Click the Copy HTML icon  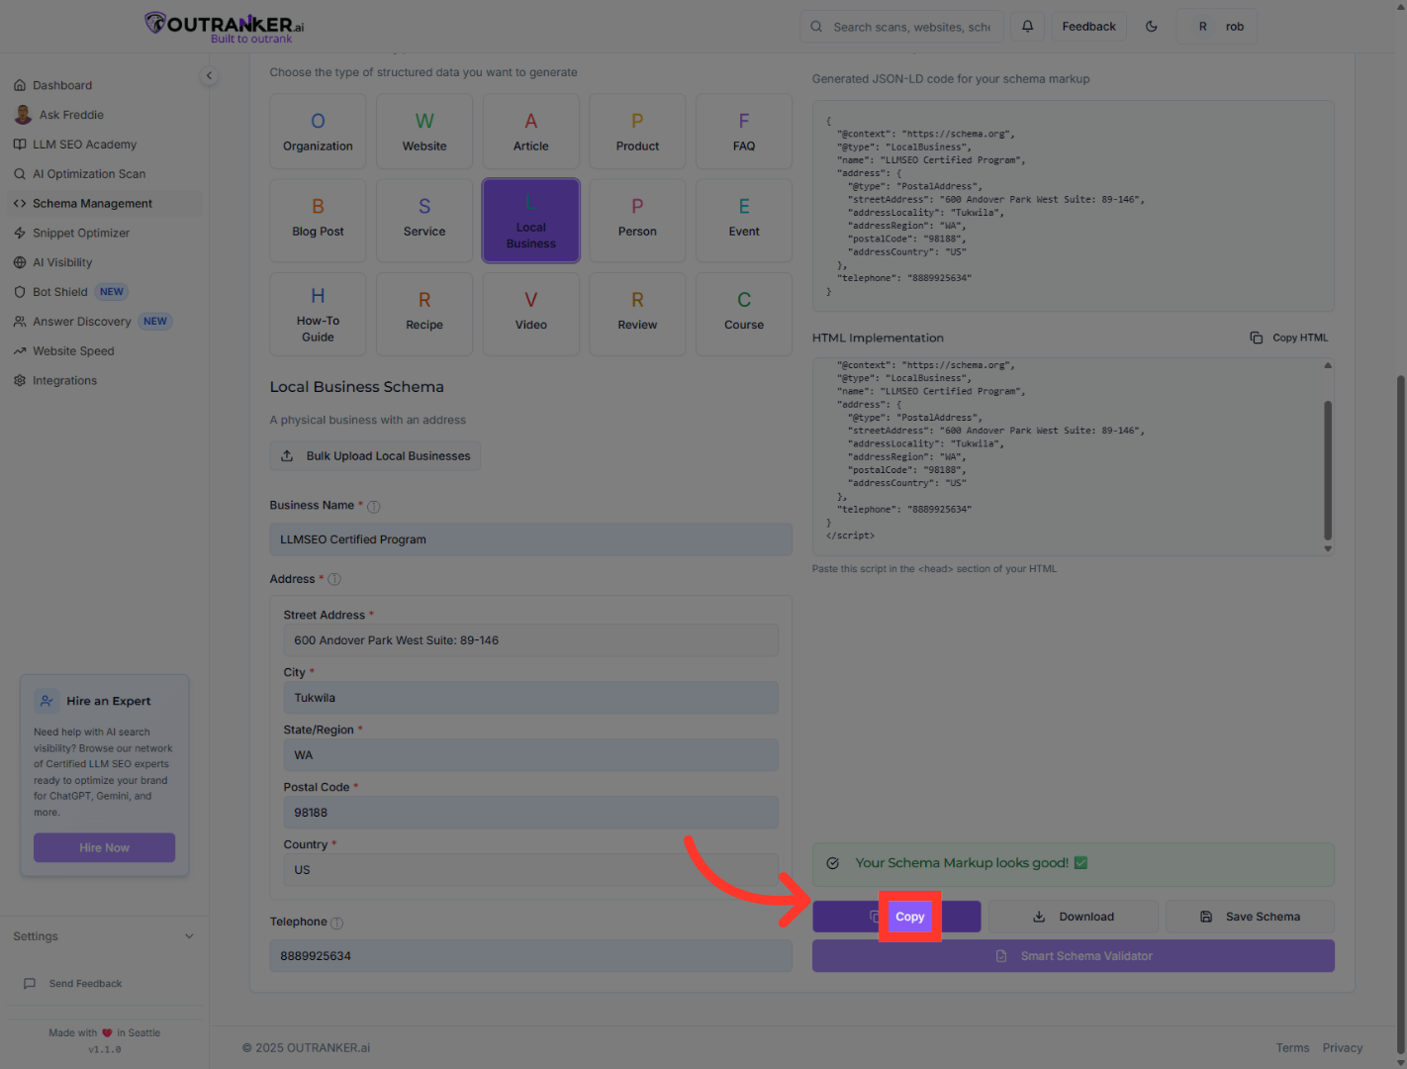coord(1257,338)
